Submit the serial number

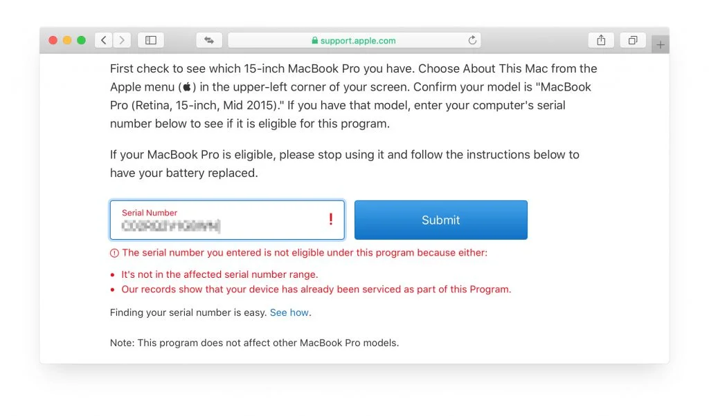click(441, 220)
